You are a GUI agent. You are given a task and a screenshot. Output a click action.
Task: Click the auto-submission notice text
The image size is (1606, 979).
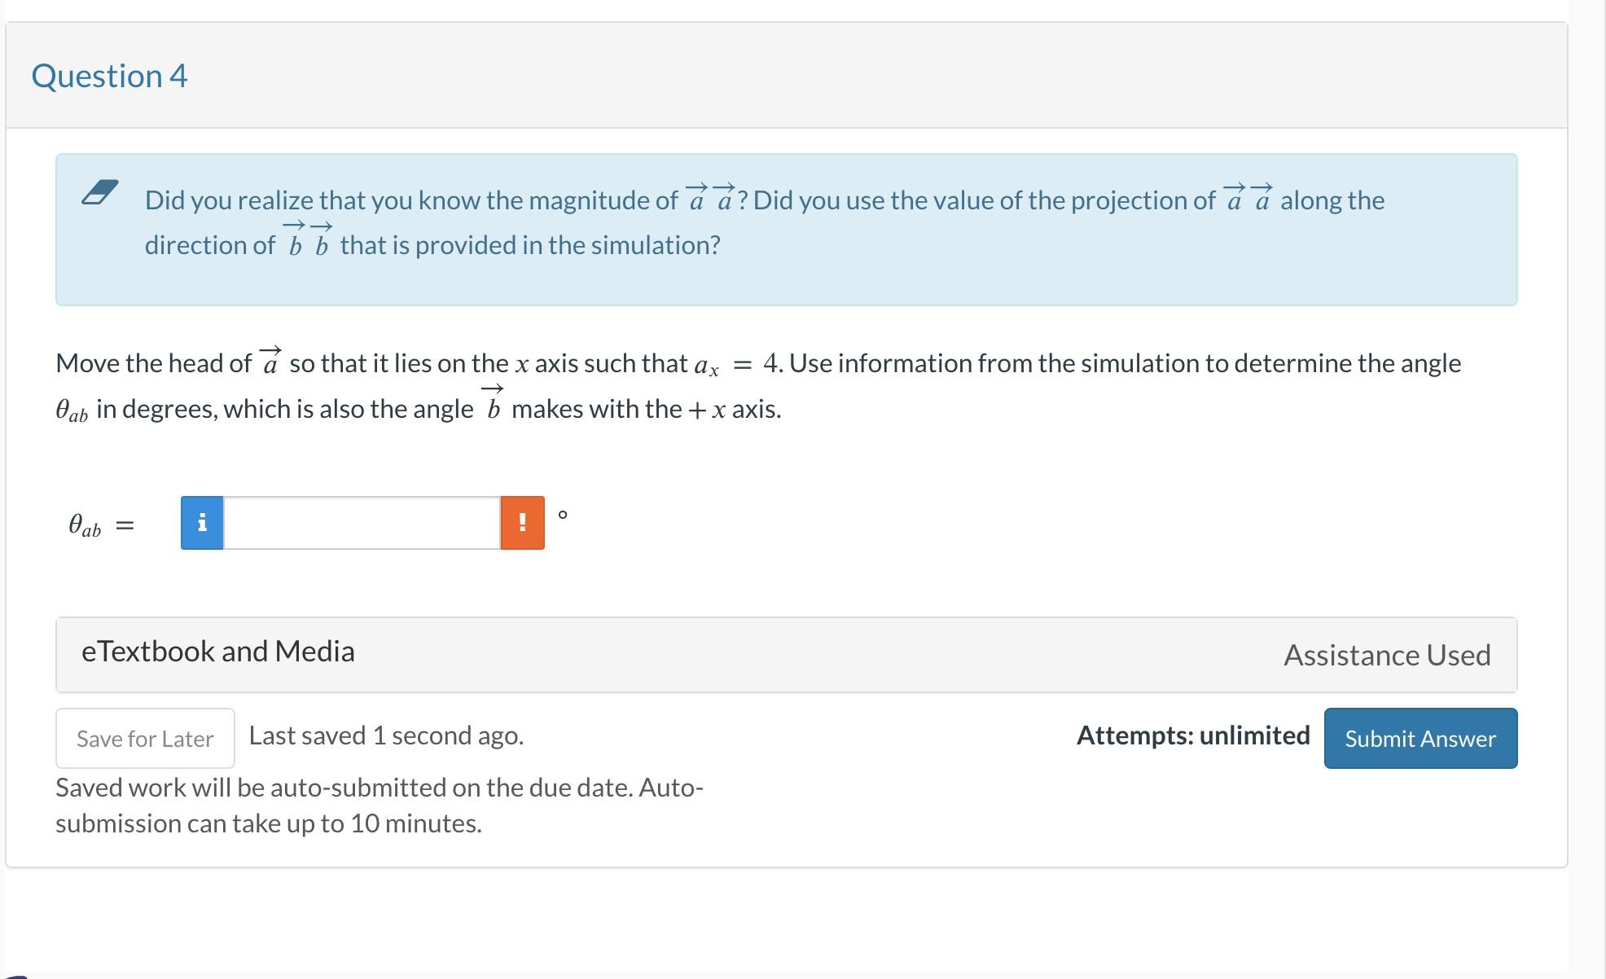tap(380, 806)
